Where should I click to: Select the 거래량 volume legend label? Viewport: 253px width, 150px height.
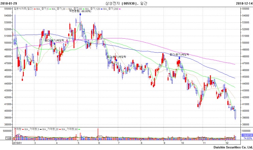pyautogui.click(x=18, y=129)
